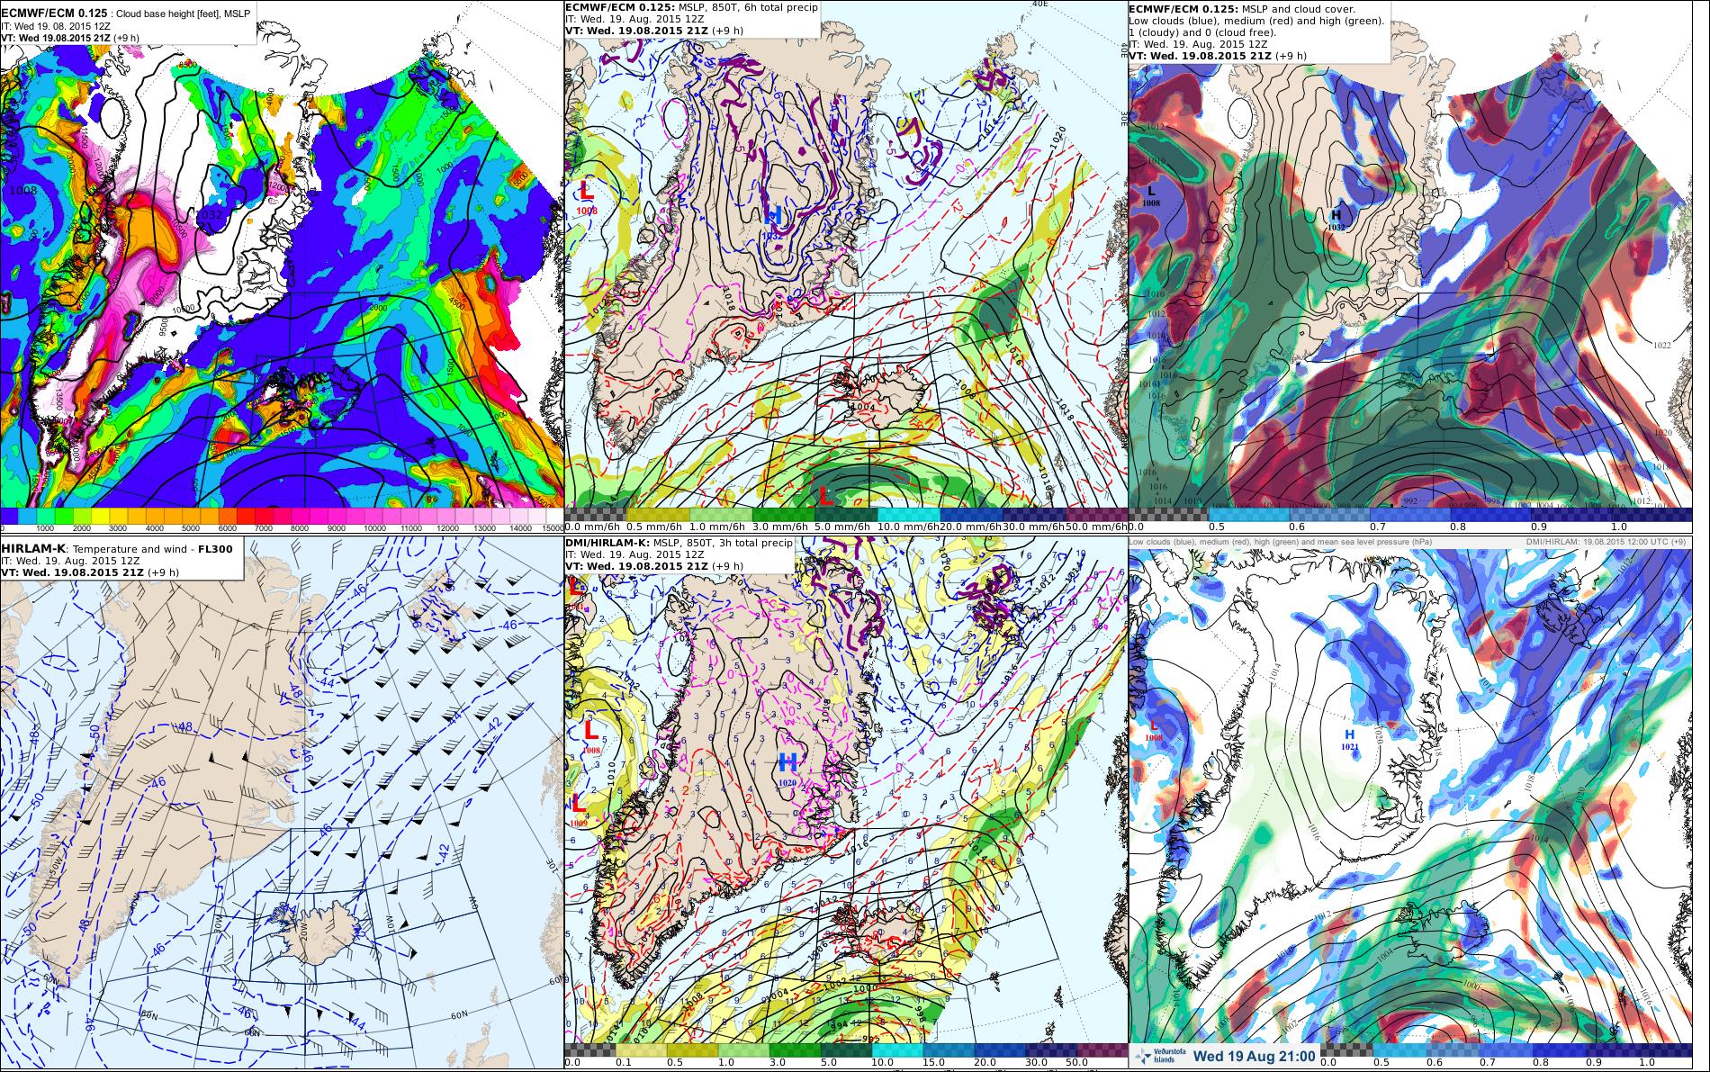Click the 'DMI/HIRLAM-K: MSLP, 850T, 3h total precip' title
The image size is (1710, 1072).
(679, 543)
